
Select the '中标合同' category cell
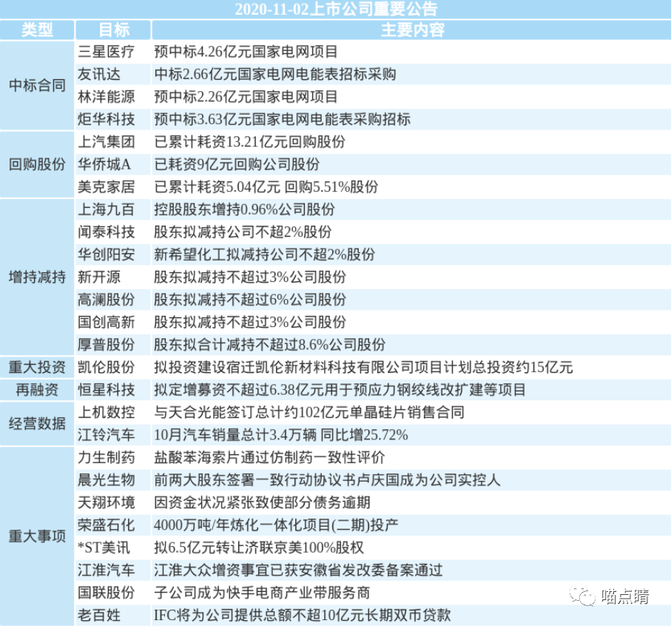coord(37,85)
